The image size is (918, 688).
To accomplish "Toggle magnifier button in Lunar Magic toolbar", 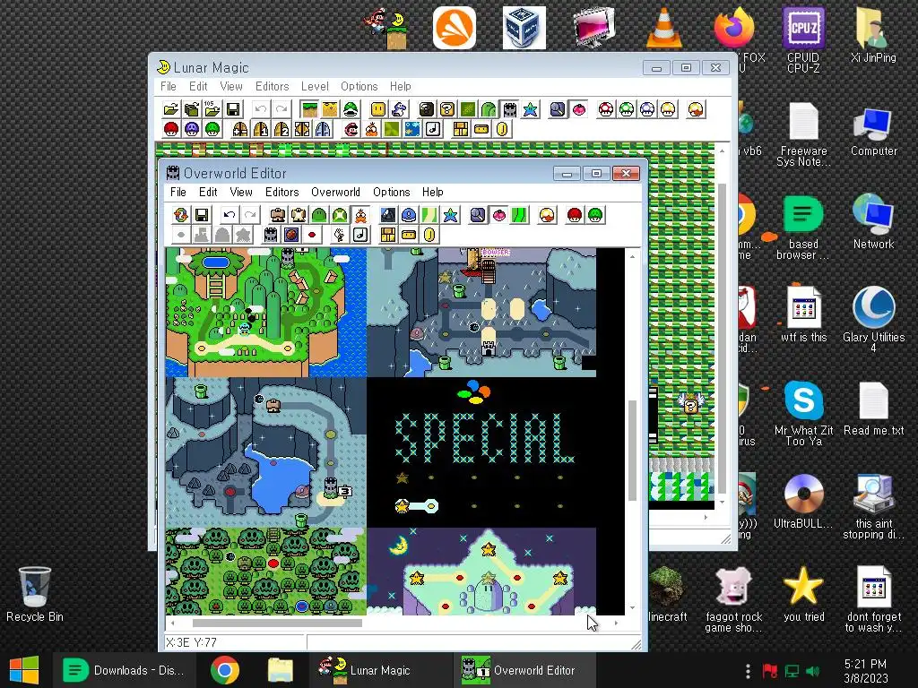I will [558, 108].
